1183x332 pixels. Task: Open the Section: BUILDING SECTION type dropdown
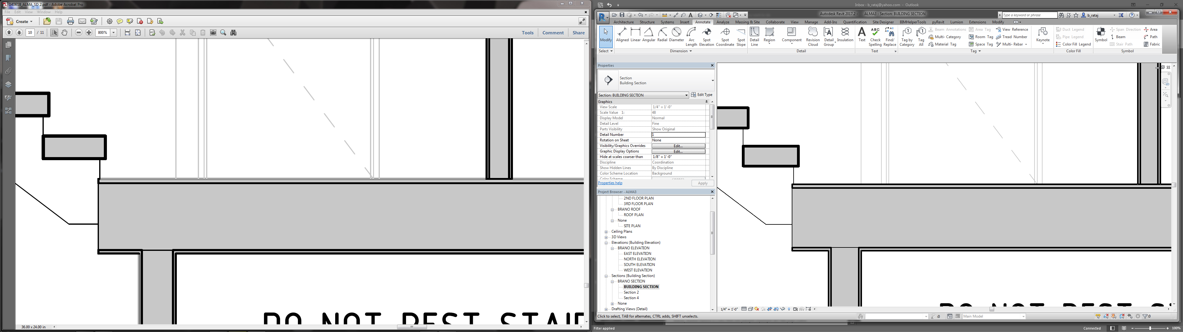[x=687, y=95]
